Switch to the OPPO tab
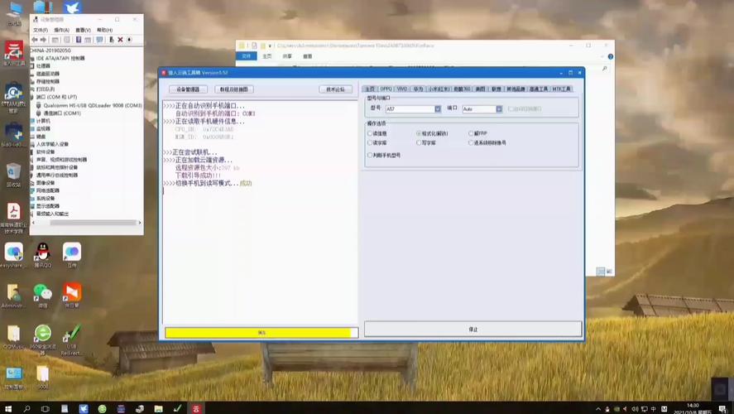 386,89
